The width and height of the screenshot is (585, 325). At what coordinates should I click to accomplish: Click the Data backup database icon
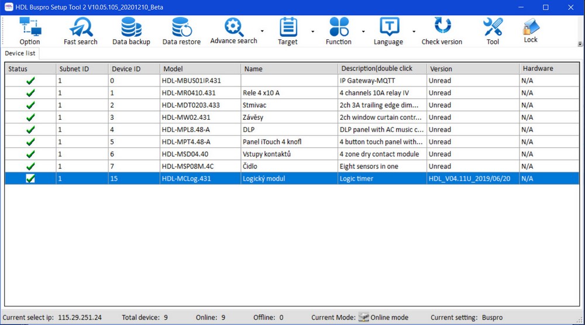click(131, 26)
